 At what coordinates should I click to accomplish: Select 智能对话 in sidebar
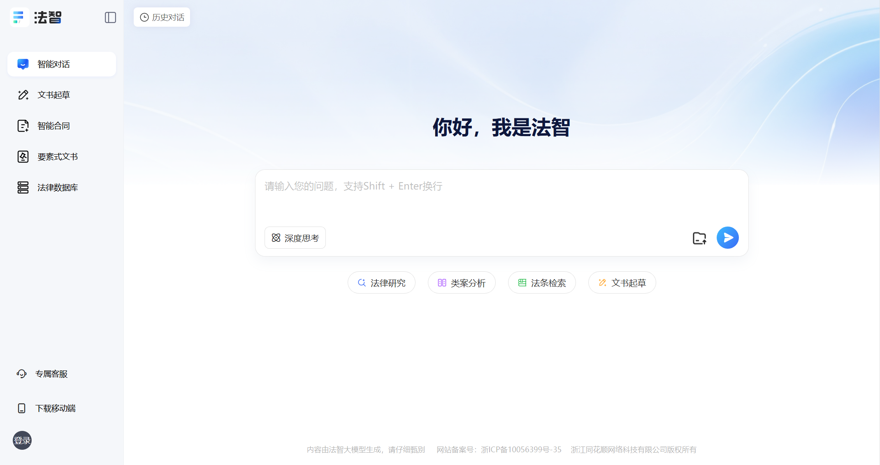click(62, 64)
